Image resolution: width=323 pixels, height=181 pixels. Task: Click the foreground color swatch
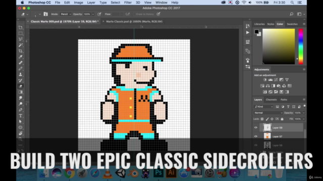point(256,32)
